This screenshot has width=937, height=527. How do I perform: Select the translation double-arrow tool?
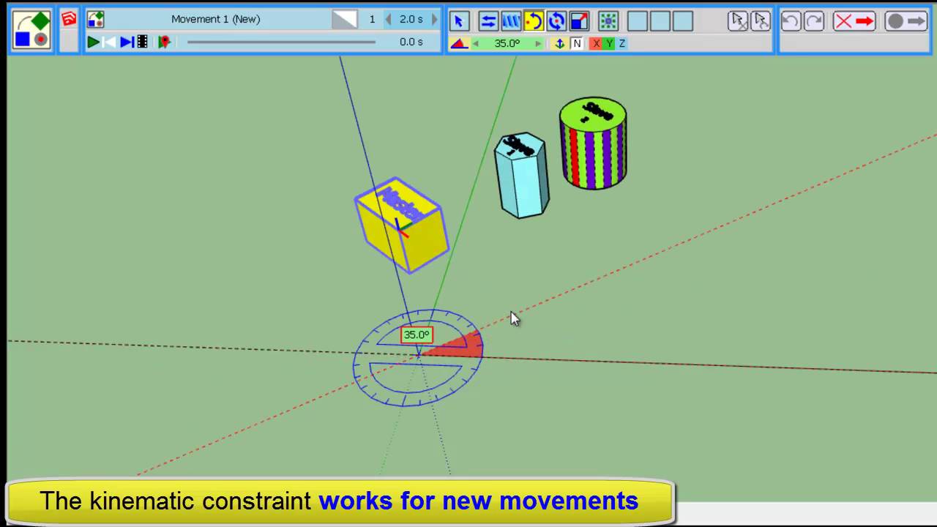coord(488,20)
